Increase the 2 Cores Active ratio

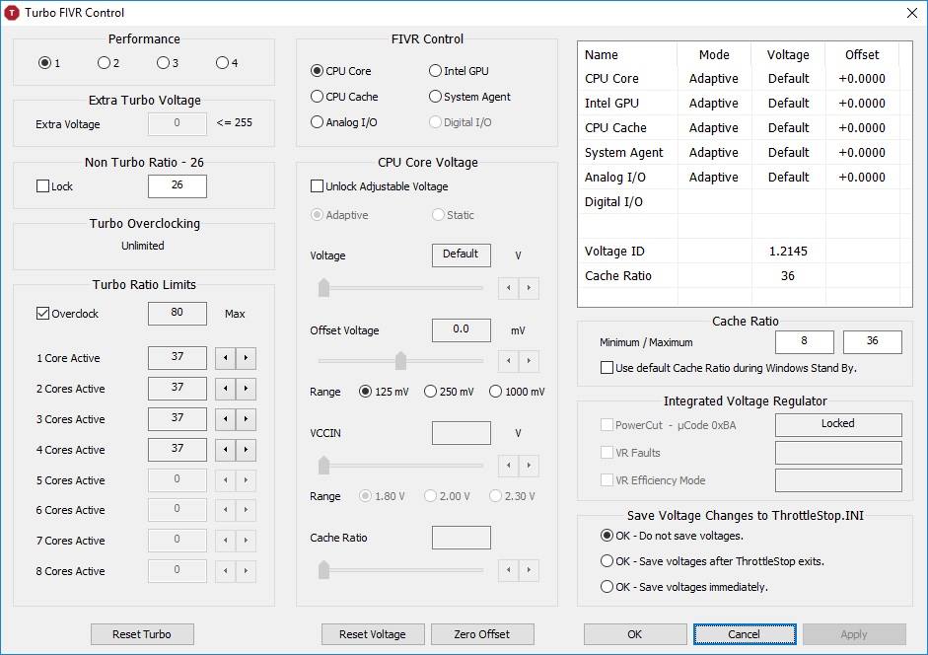(246, 389)
